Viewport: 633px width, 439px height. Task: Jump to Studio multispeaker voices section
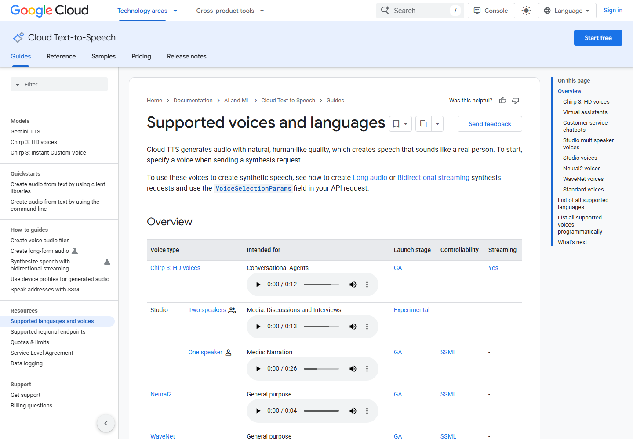click(x=588, y=144)
